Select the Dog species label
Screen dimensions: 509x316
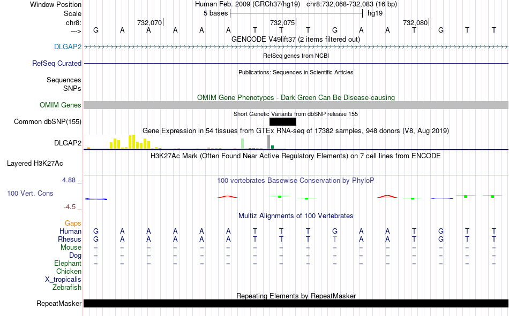coord(75,256)
